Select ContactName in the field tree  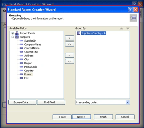click(x=32, y=48)
